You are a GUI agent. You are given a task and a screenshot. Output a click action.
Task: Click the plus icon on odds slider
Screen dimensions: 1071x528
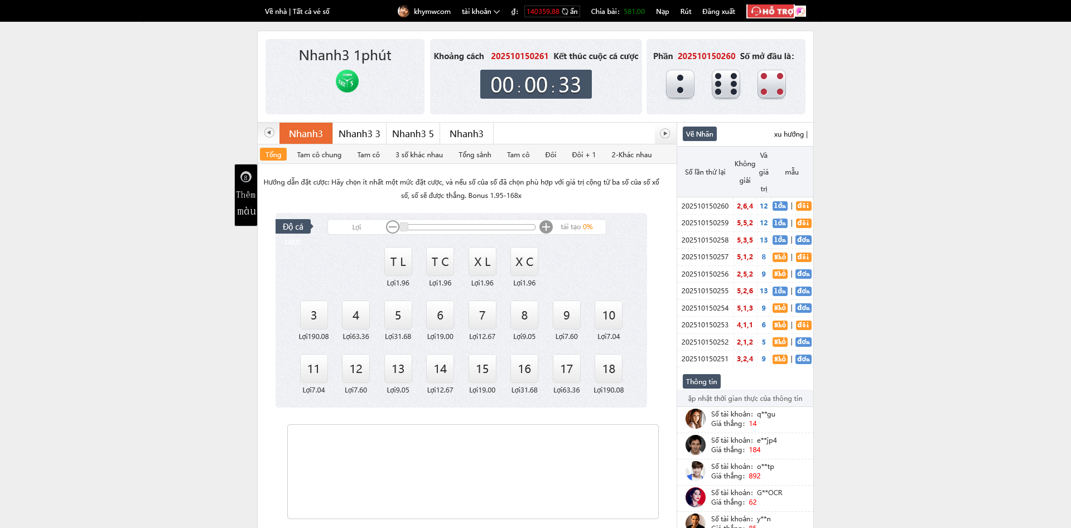546,227
